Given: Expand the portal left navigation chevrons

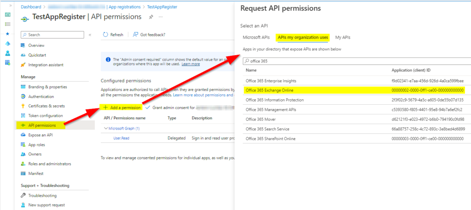Looking at the screenshot, I should (x=7, y=5).
